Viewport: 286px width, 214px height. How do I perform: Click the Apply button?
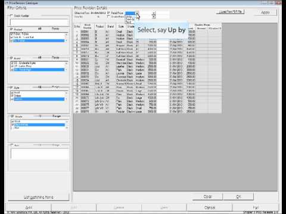(266, 12)
